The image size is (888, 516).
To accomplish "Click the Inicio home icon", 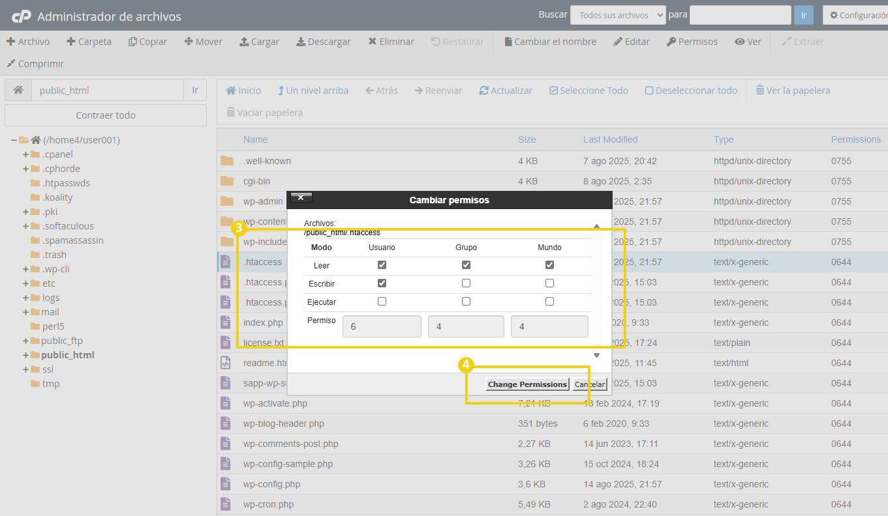I will coord(243,90).
